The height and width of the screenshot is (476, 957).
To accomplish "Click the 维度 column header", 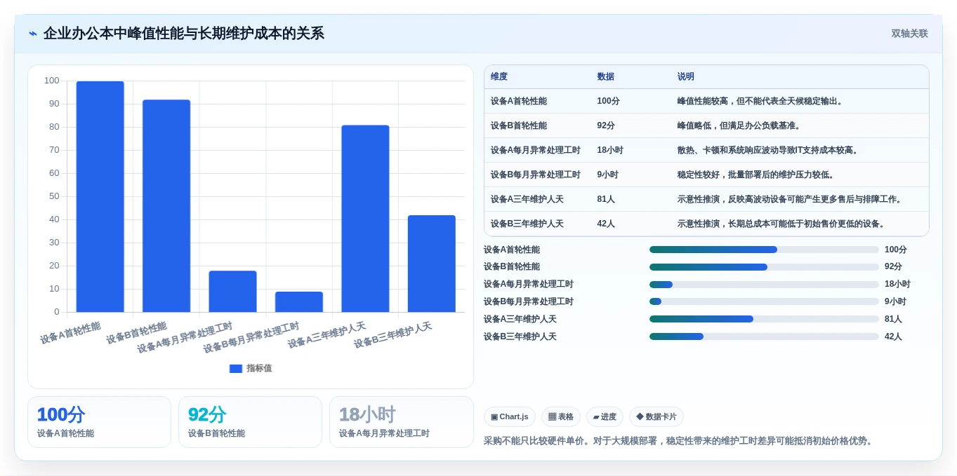I will tap(499, 76).
